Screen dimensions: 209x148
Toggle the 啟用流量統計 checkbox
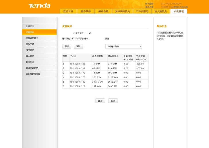point(90,33)
